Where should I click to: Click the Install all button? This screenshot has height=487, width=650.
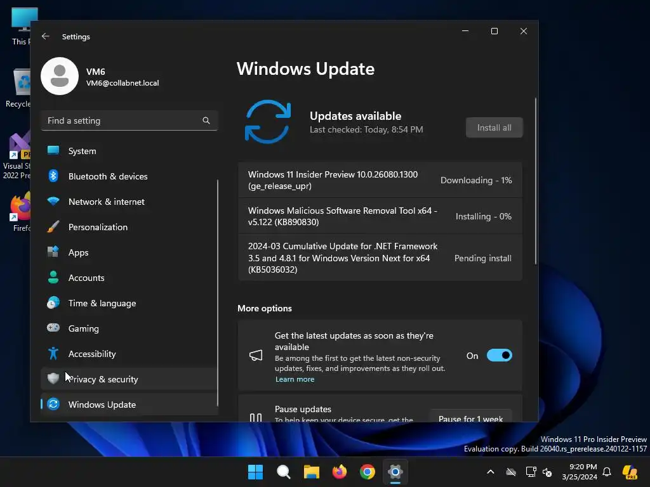[494, 127]
